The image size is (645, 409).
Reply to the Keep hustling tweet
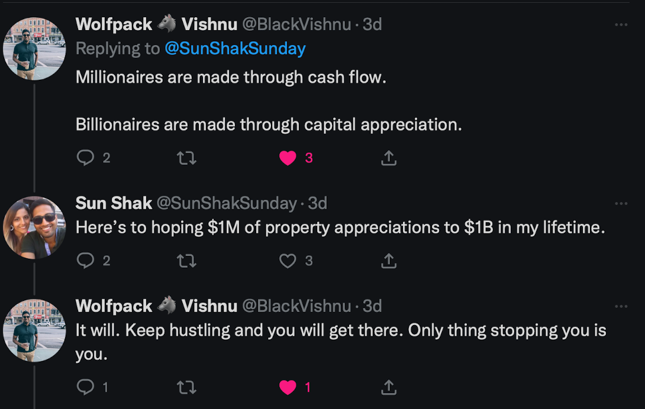(x=86, y=387)
